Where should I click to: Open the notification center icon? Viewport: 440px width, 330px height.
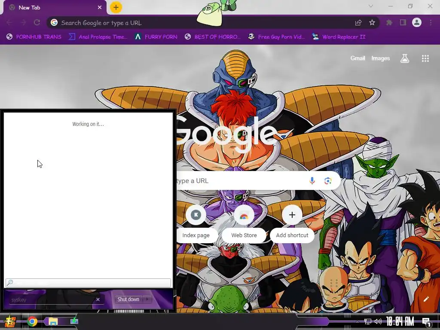(426, 322)
